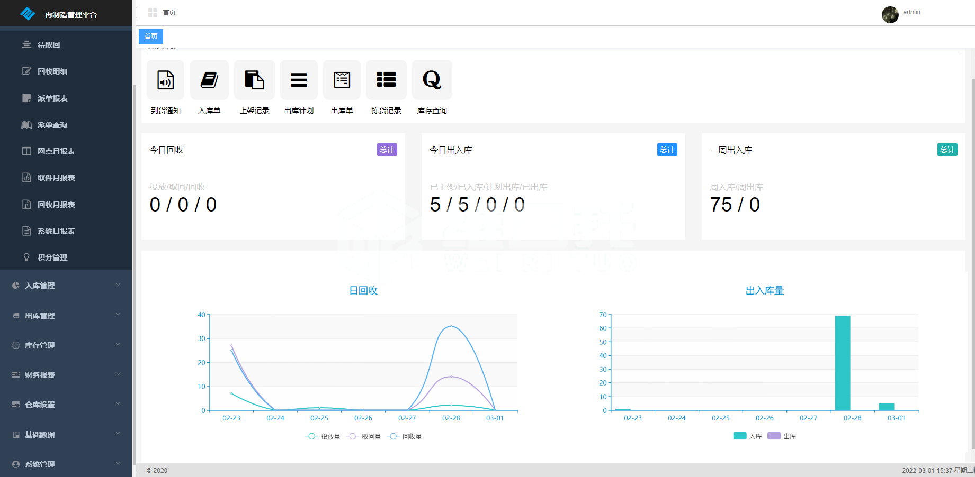975x477 pixels.
Task: Toggle 出库 purple legend swatch
Action: point(774,436)
